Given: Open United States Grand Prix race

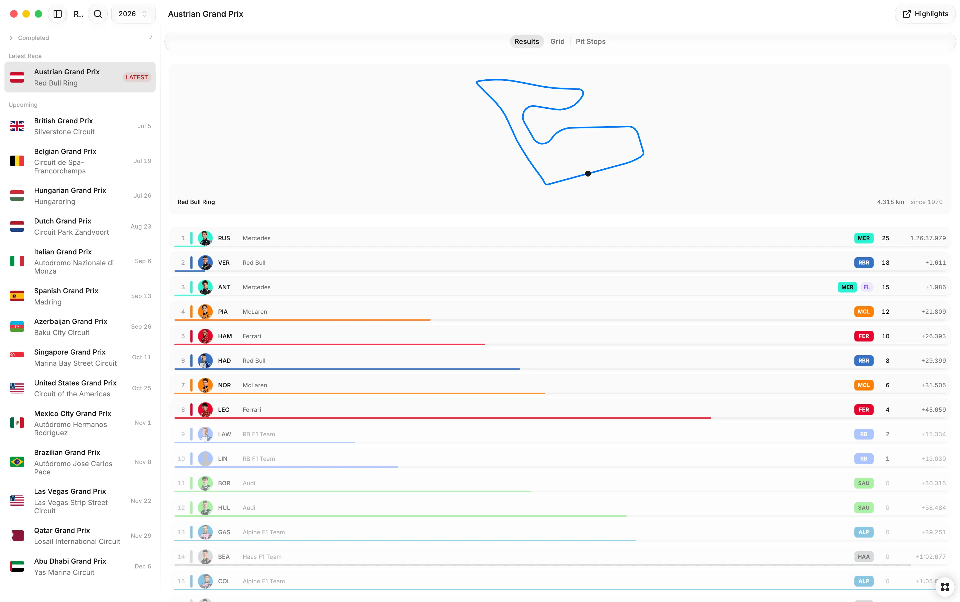Looking at the screenshot, I should coord(80,388).
